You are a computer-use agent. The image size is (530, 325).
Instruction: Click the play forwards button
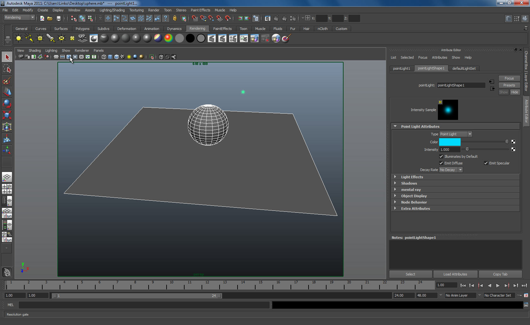(x=498, y=286)
